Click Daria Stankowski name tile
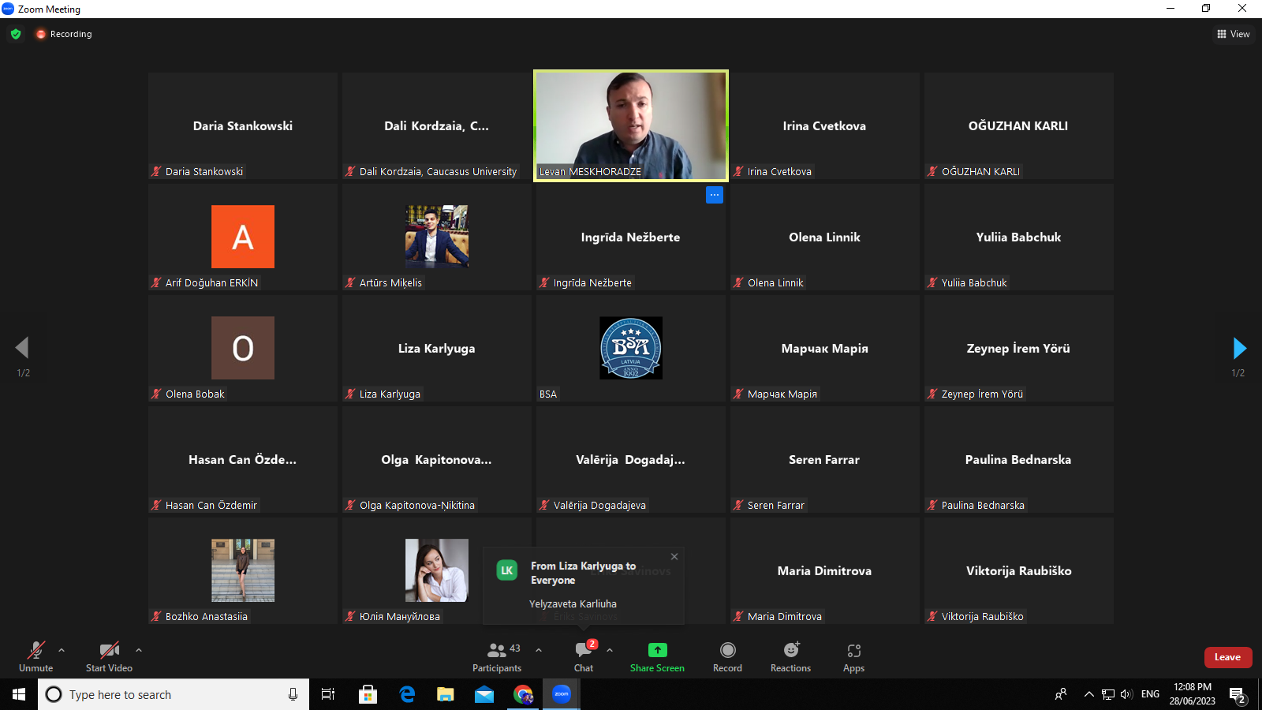Viewport: 1262px width, 710px height. click(243, 126)
